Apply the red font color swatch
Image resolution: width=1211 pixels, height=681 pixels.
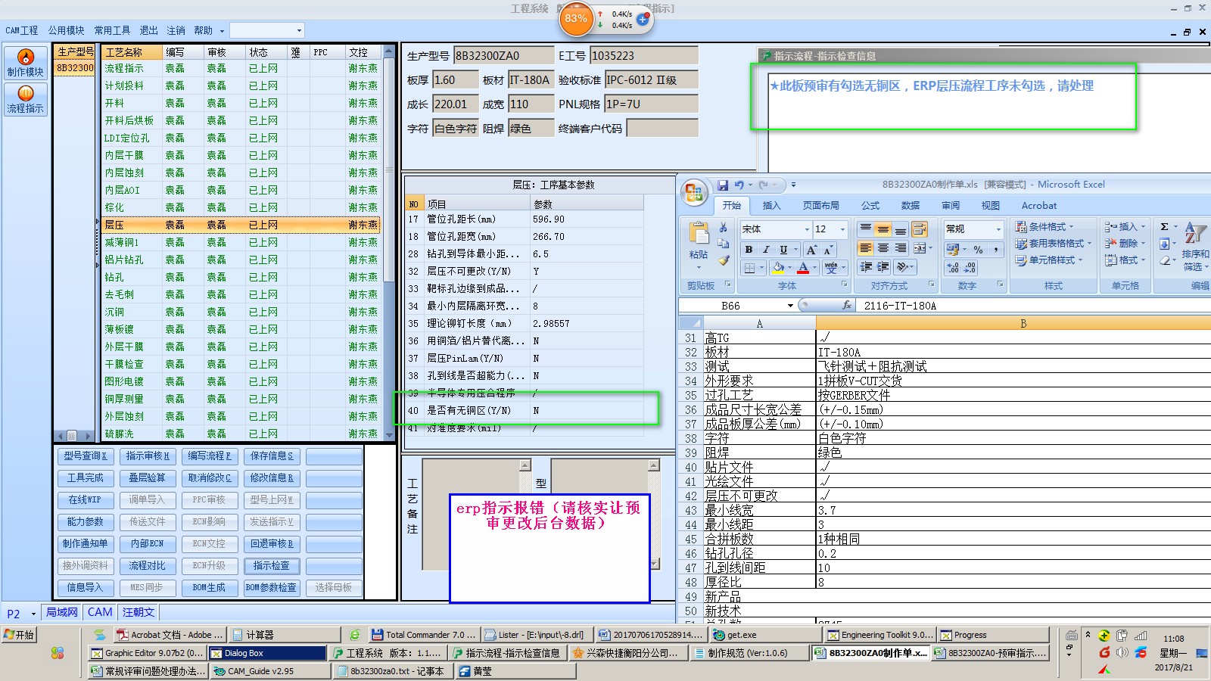pos(803,268)
